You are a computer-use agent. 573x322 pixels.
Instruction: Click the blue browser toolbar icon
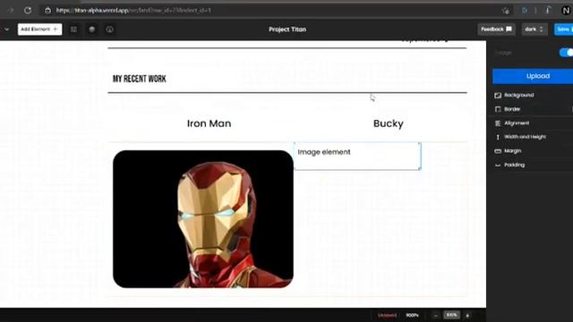coord(525,10)
